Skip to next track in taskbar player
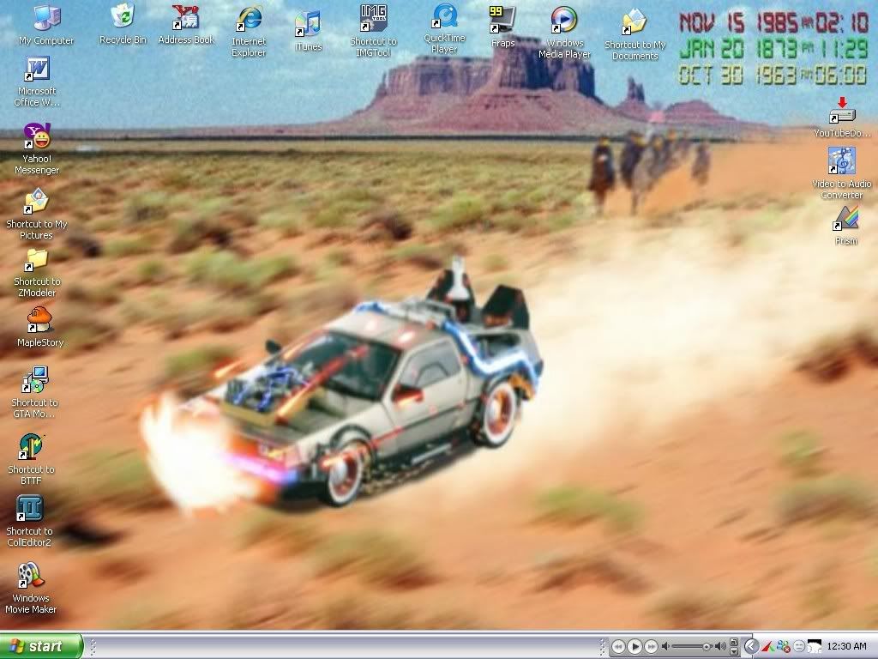The height and width of the screenshot is (659, 878). click(651, 646)
